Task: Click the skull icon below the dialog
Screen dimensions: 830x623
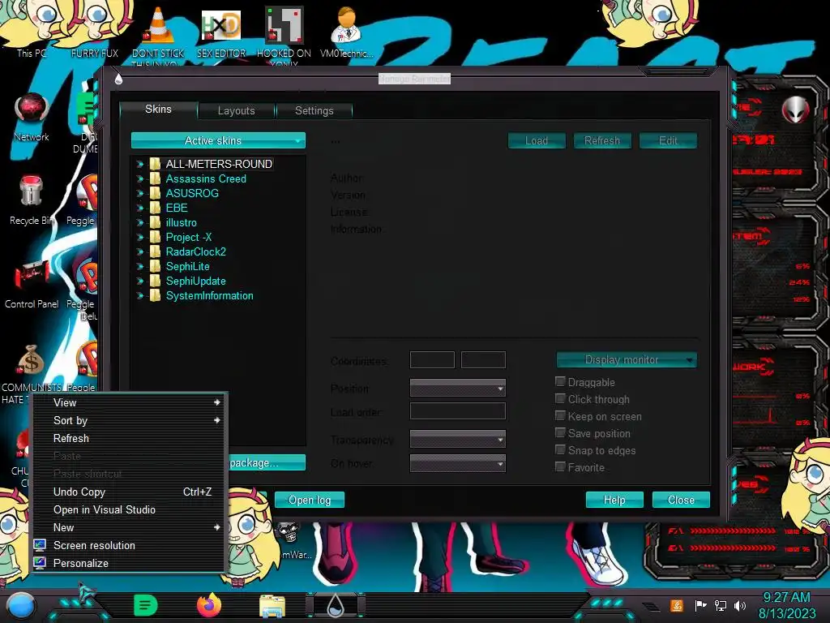Action: coord(289,533)
